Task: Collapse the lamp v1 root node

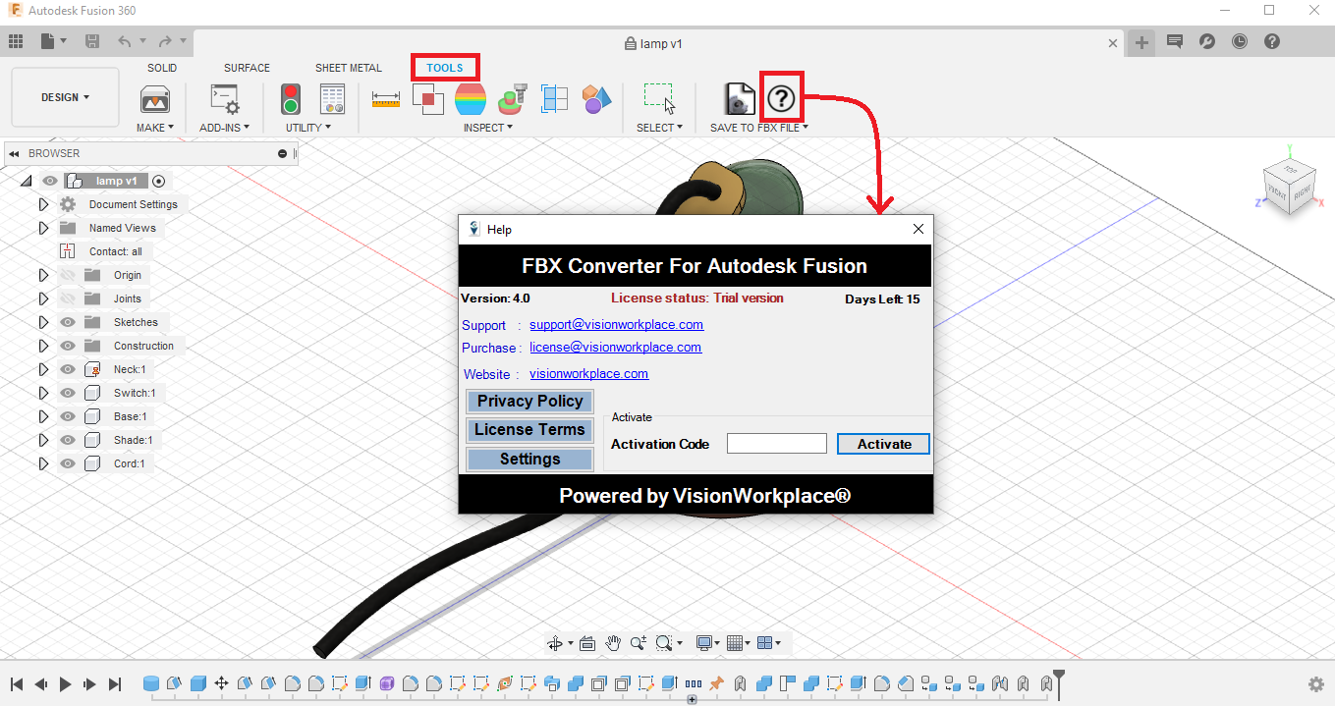Action: pyautogui.click(x=26, y=181)
